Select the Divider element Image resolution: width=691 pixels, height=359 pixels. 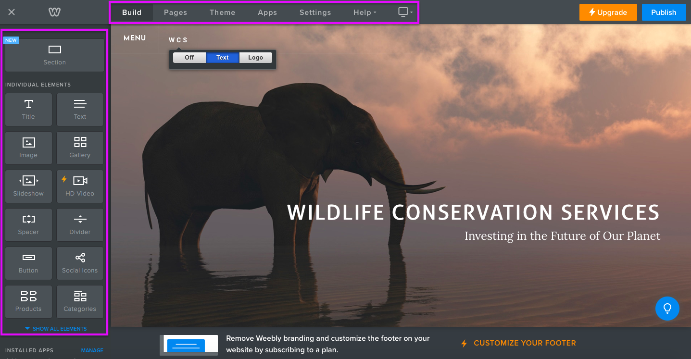(x=80, y=225)
